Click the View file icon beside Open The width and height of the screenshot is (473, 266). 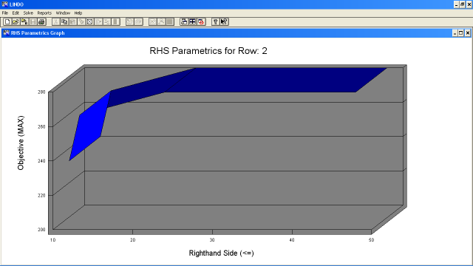pos(24,21)
